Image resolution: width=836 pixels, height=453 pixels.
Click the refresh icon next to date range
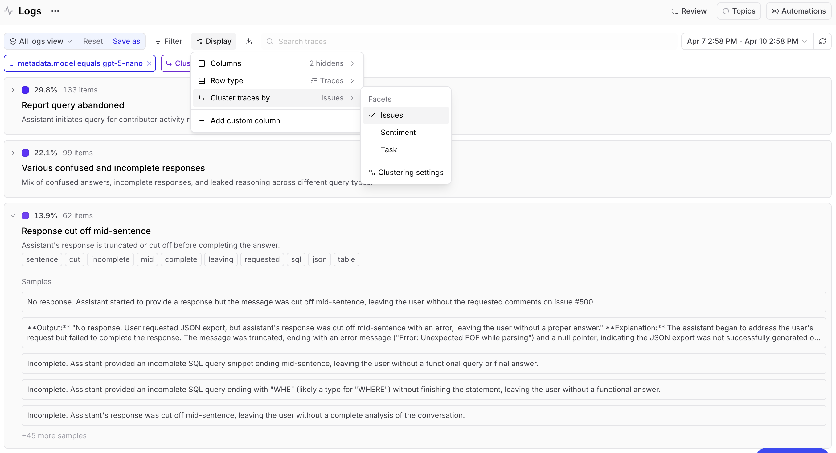pyautogui.click(x=822, y=41)
